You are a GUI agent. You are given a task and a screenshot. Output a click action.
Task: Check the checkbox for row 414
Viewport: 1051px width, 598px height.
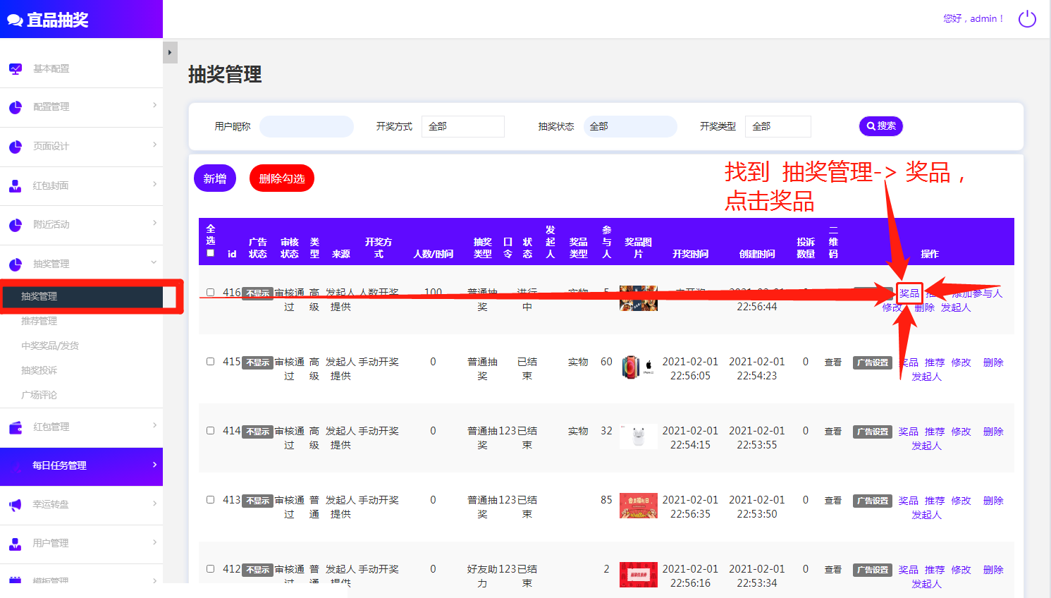pos(210,430)
